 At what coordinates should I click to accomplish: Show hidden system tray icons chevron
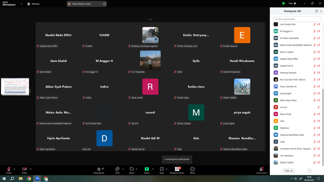(x=292, y=178)
